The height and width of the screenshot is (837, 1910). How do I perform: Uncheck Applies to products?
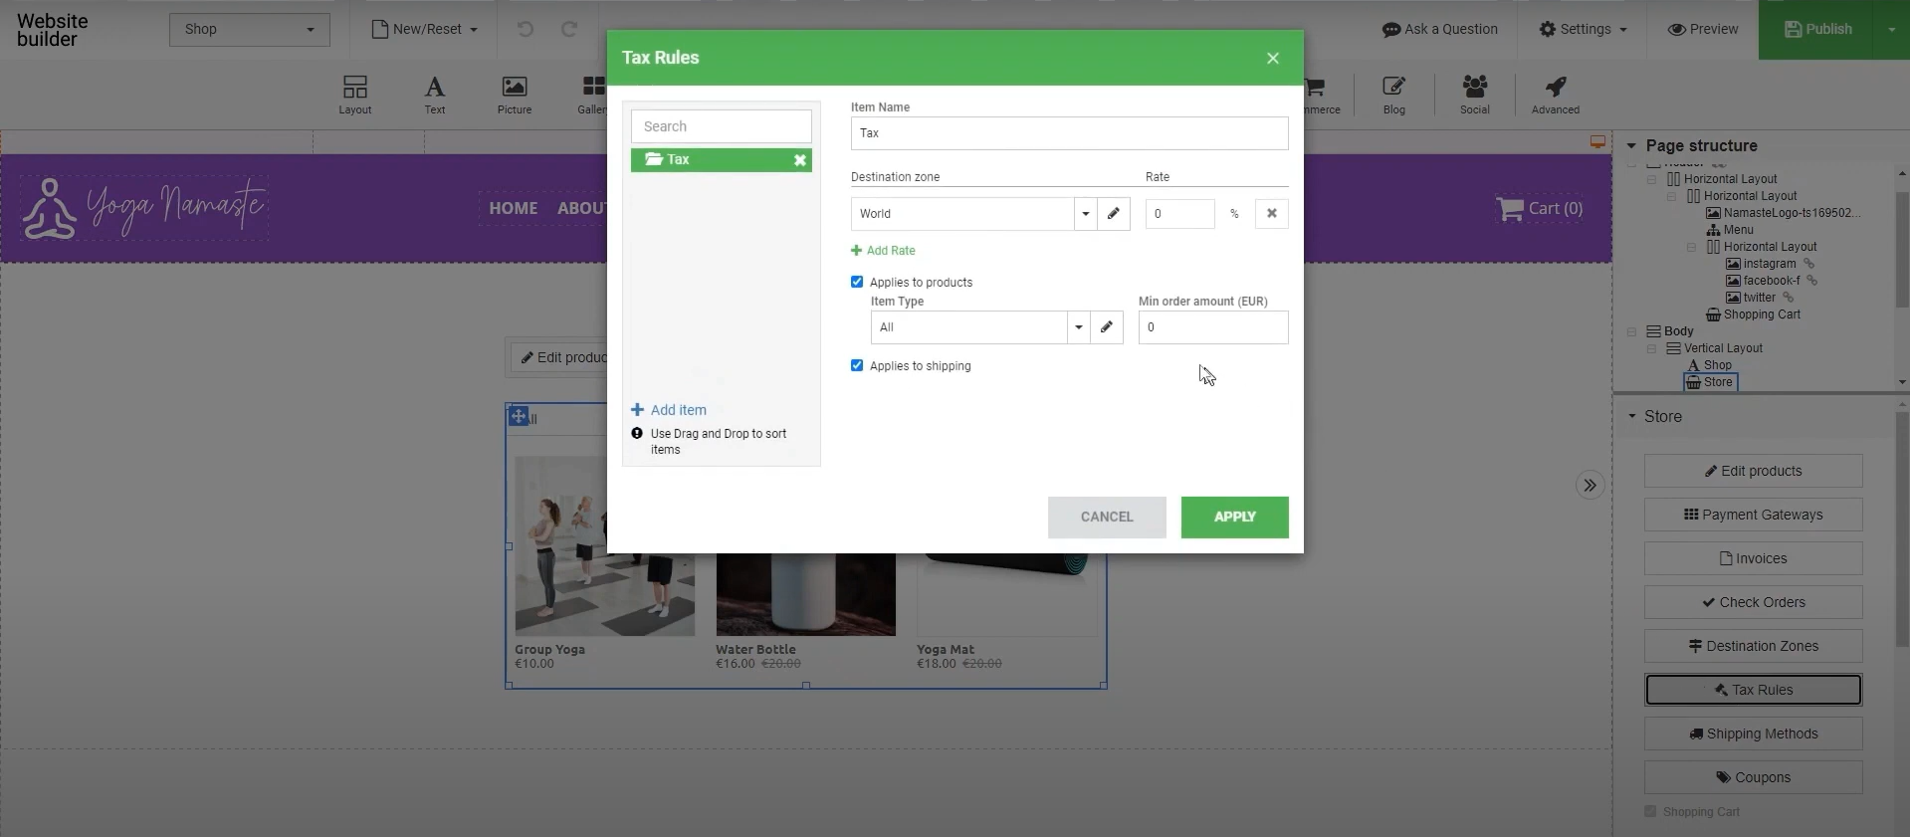point(857,283)
